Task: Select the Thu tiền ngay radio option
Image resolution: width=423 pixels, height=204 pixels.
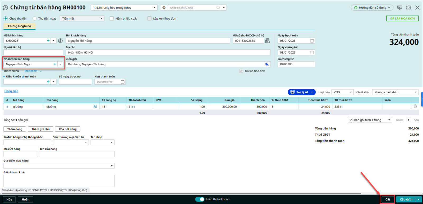Action: (x=35, y=18)
